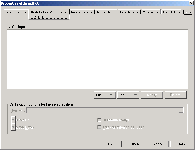195x150 pixels.
Task: Expand the Common tab dropdown arrow
Action: (x=158, y=12)
